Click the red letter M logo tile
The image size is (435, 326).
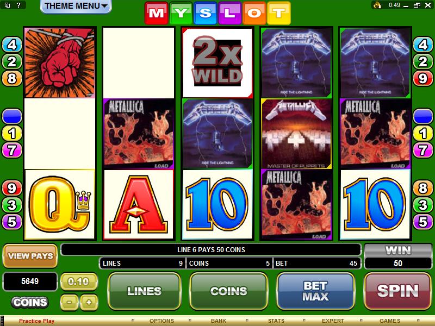tap(157, 13)
